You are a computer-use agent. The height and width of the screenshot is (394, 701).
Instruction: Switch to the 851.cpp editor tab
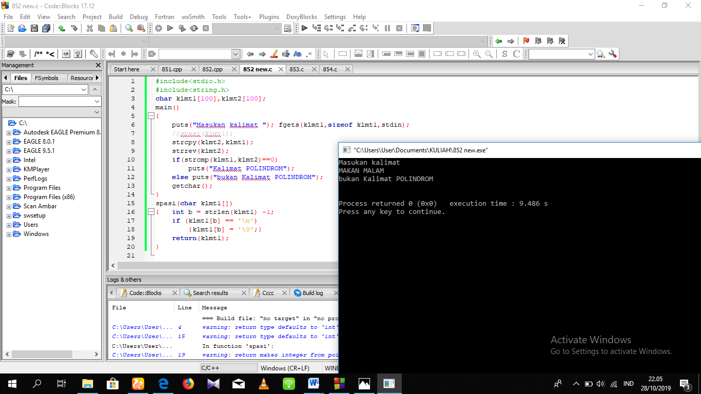[172, 69]
